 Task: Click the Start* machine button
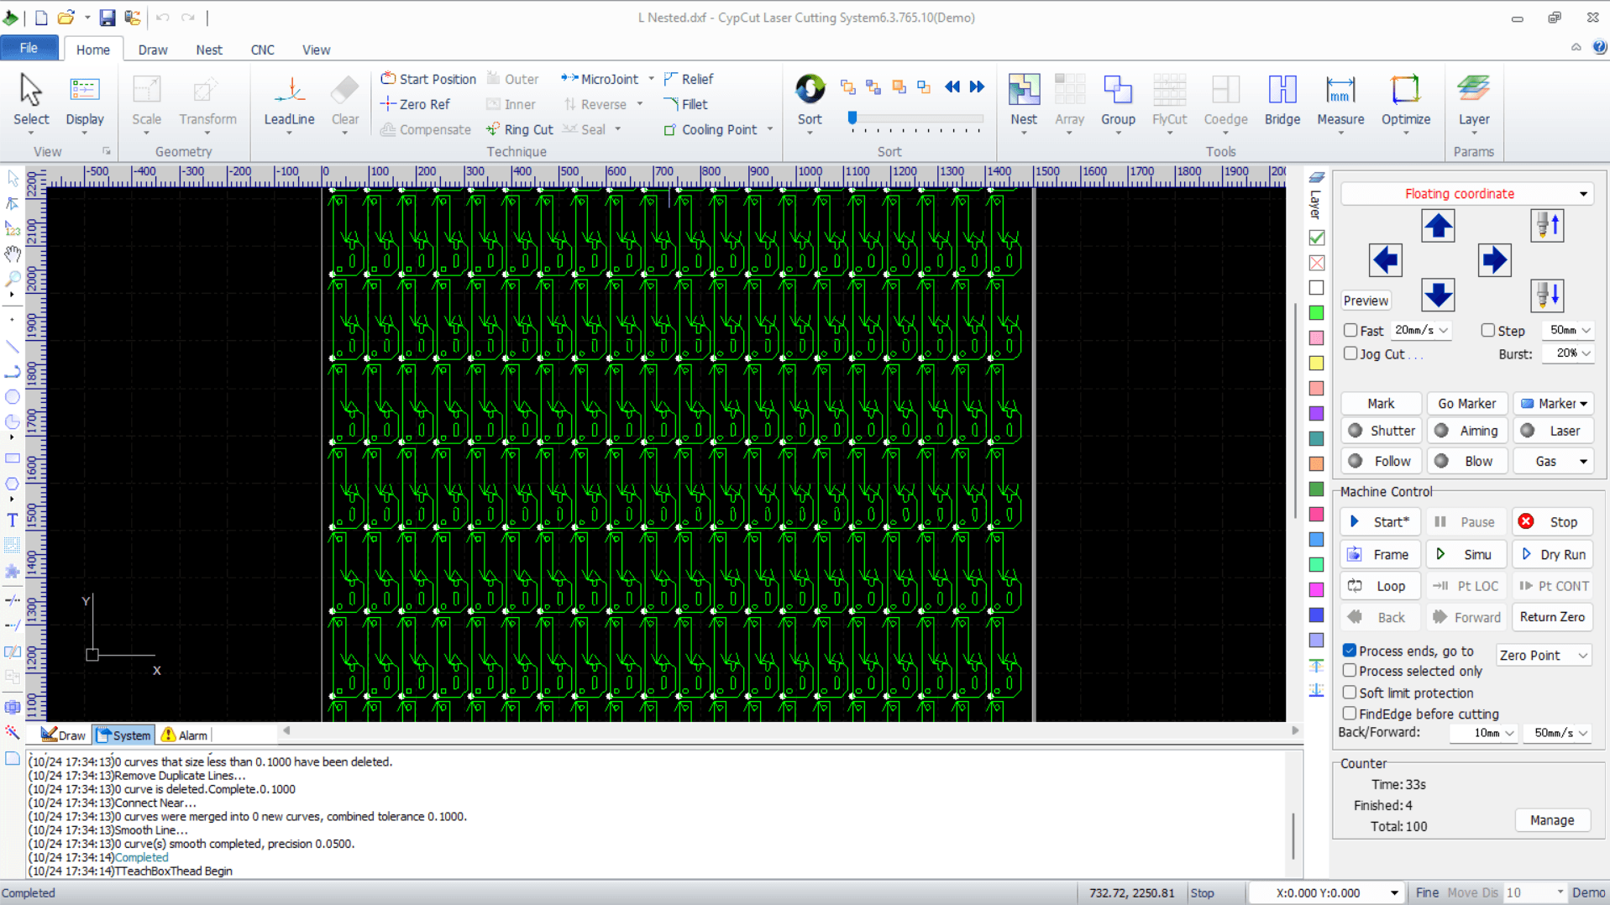(x=1380, y=522)
